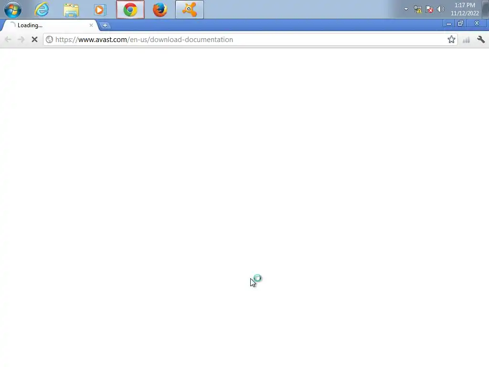Bookmark this page with star icon
Viewport: 489px width, 367px height.
(x=451, y=40)
